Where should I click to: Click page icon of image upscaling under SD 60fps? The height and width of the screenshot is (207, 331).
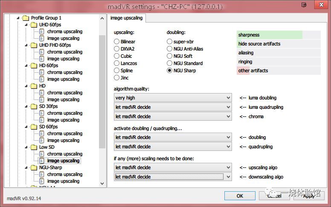tap(41, 140)
